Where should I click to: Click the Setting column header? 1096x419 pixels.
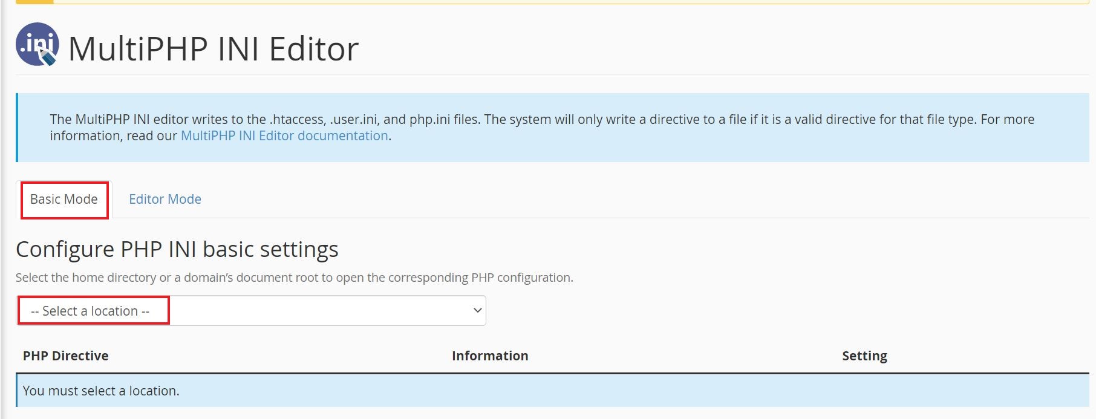(864, 356)
